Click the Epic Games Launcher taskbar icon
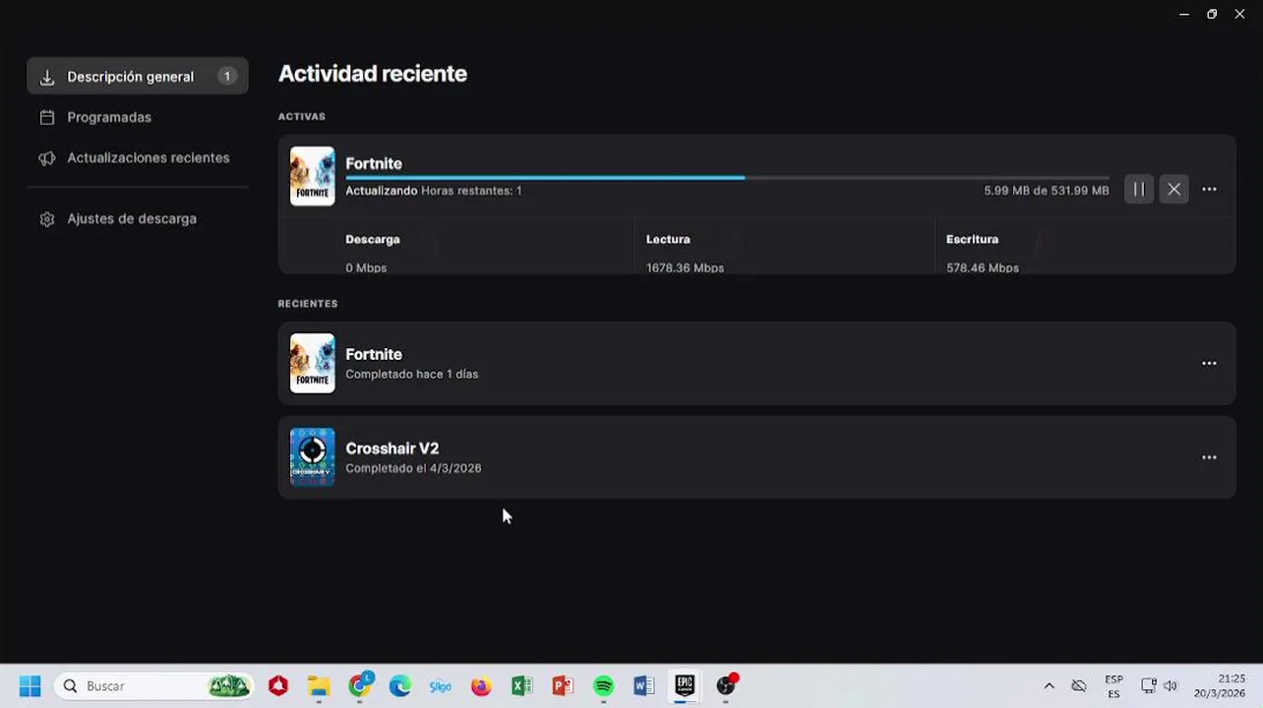The width and height of the screenshot is (1263, 708). click(x=685, y=685)
